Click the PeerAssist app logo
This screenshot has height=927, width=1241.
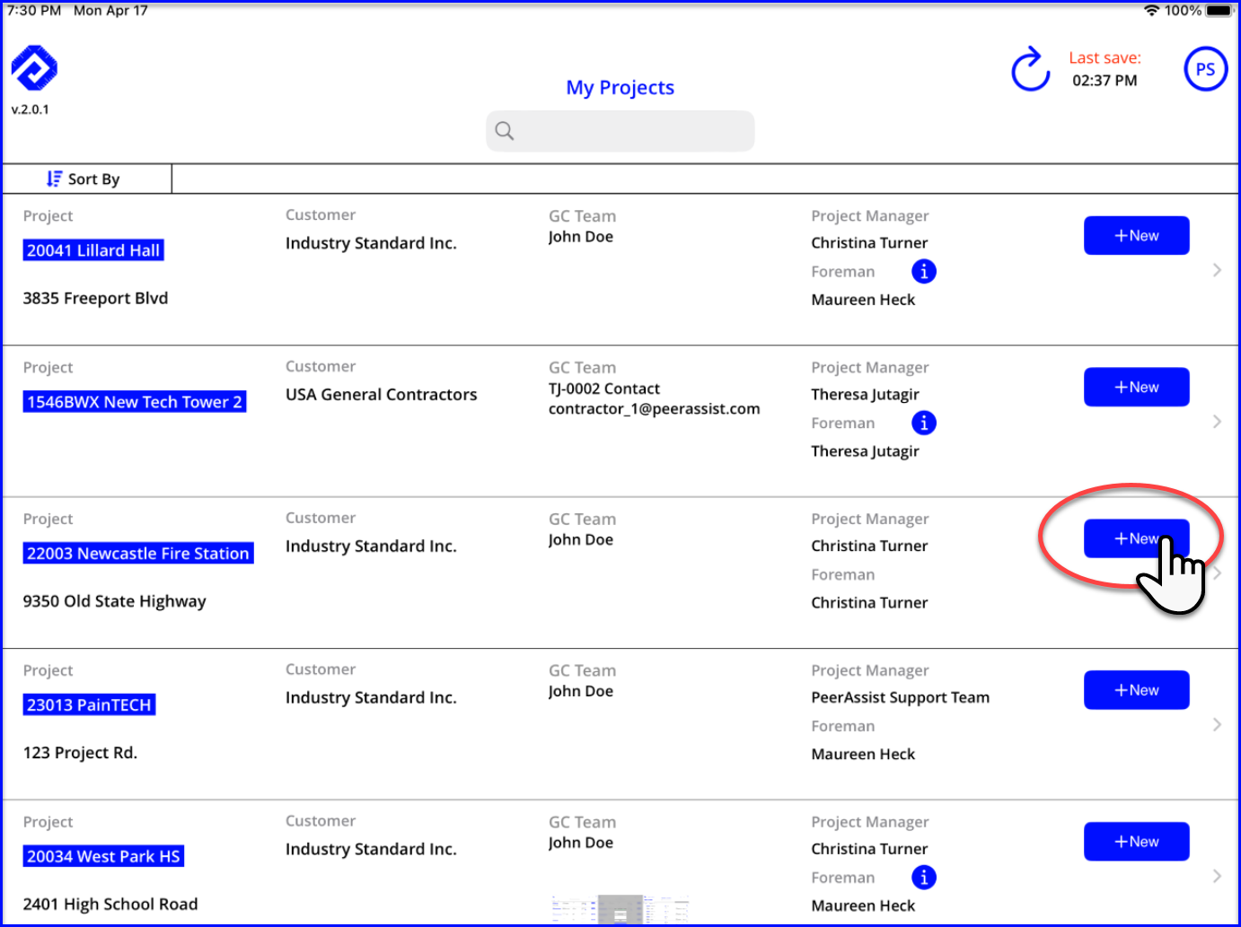click(34, 68)
